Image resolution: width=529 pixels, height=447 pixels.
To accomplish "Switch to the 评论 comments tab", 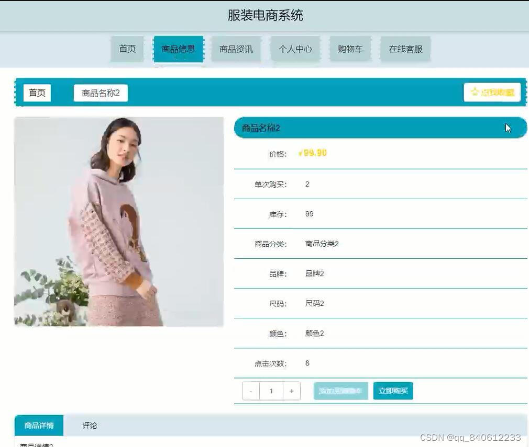I will coord(90,425).
